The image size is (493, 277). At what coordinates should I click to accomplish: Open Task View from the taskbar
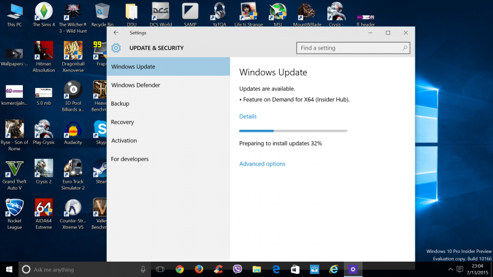[160, 270]
